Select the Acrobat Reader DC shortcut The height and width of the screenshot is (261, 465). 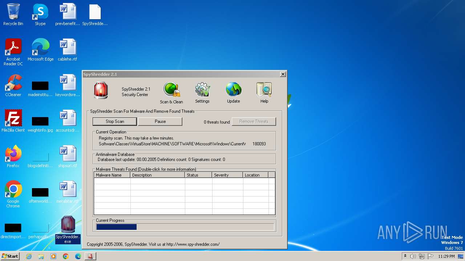(13, 52)
